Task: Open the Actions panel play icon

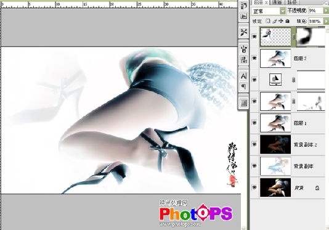Action: tap(243, 16)
